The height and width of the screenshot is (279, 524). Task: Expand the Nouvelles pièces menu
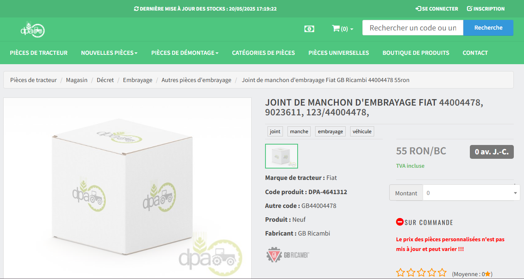(x=109, y=53)
